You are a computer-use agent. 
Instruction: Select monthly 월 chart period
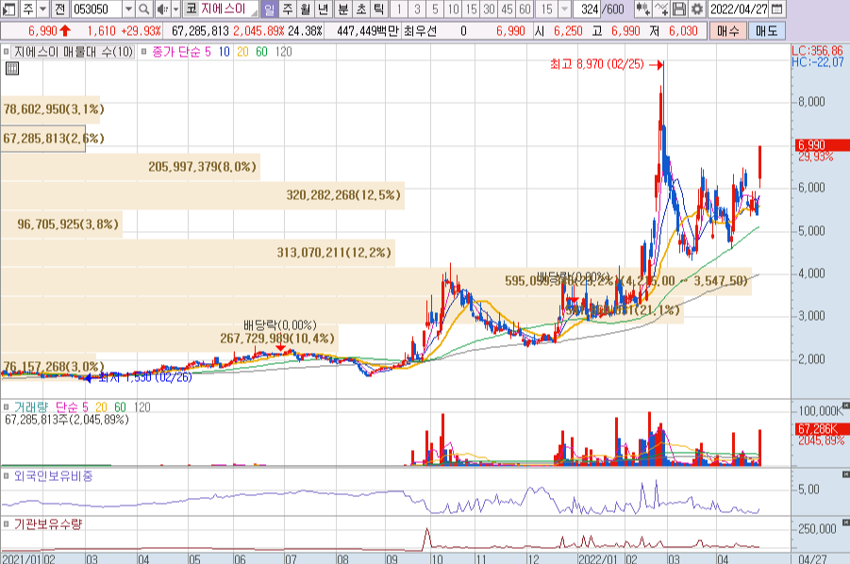click(306, 8)
